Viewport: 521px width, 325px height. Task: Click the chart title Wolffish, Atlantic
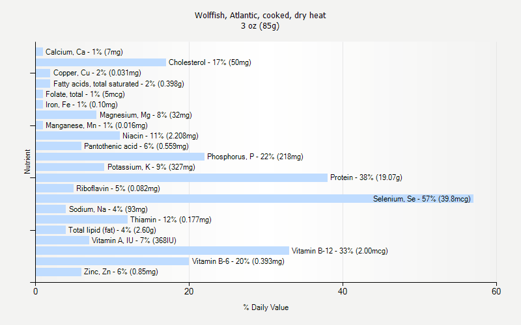pyautogui.click(x=260, y=16)
